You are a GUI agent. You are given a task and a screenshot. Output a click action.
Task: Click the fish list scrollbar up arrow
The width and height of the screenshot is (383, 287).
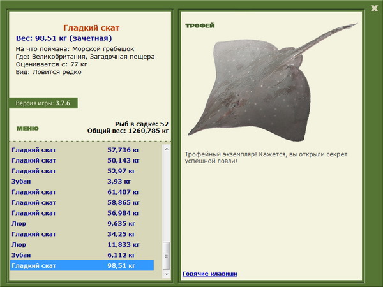coord(167,149)
